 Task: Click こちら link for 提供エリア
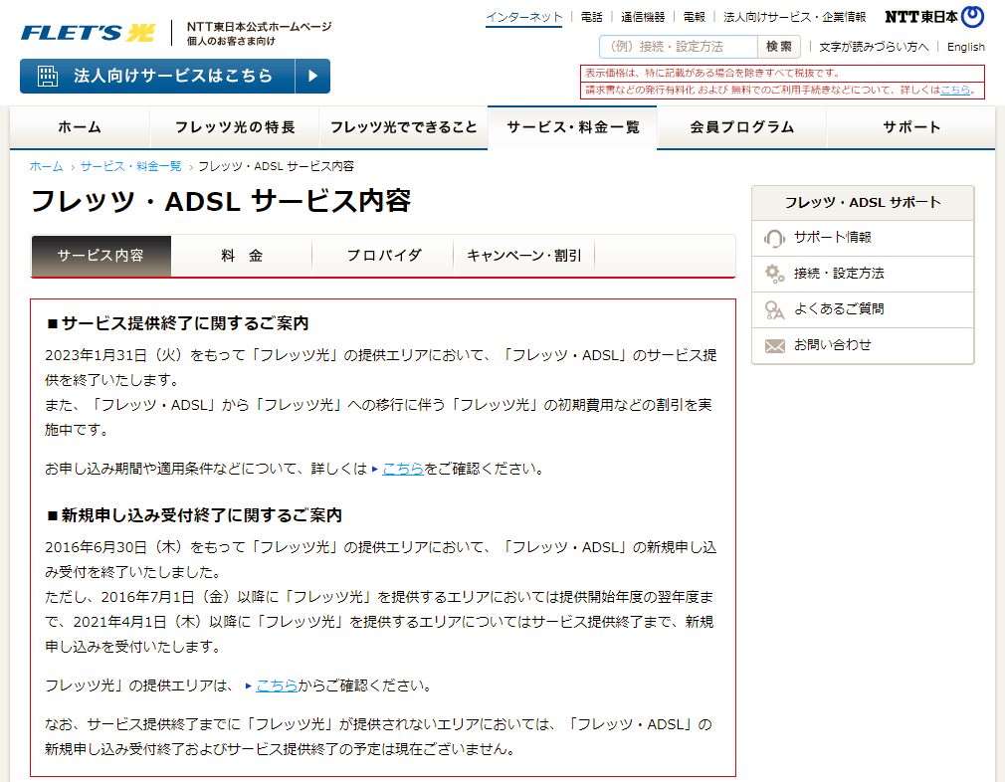[277, 685]
